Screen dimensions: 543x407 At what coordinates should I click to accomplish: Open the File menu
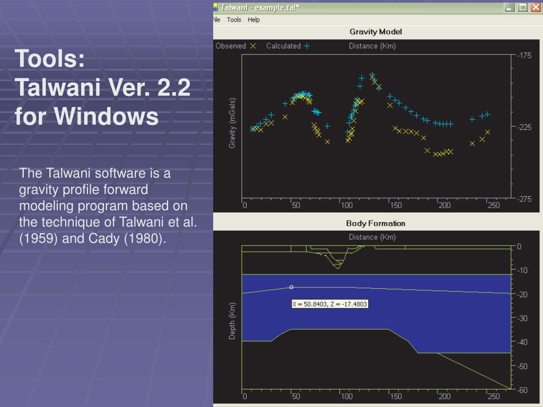216,20
